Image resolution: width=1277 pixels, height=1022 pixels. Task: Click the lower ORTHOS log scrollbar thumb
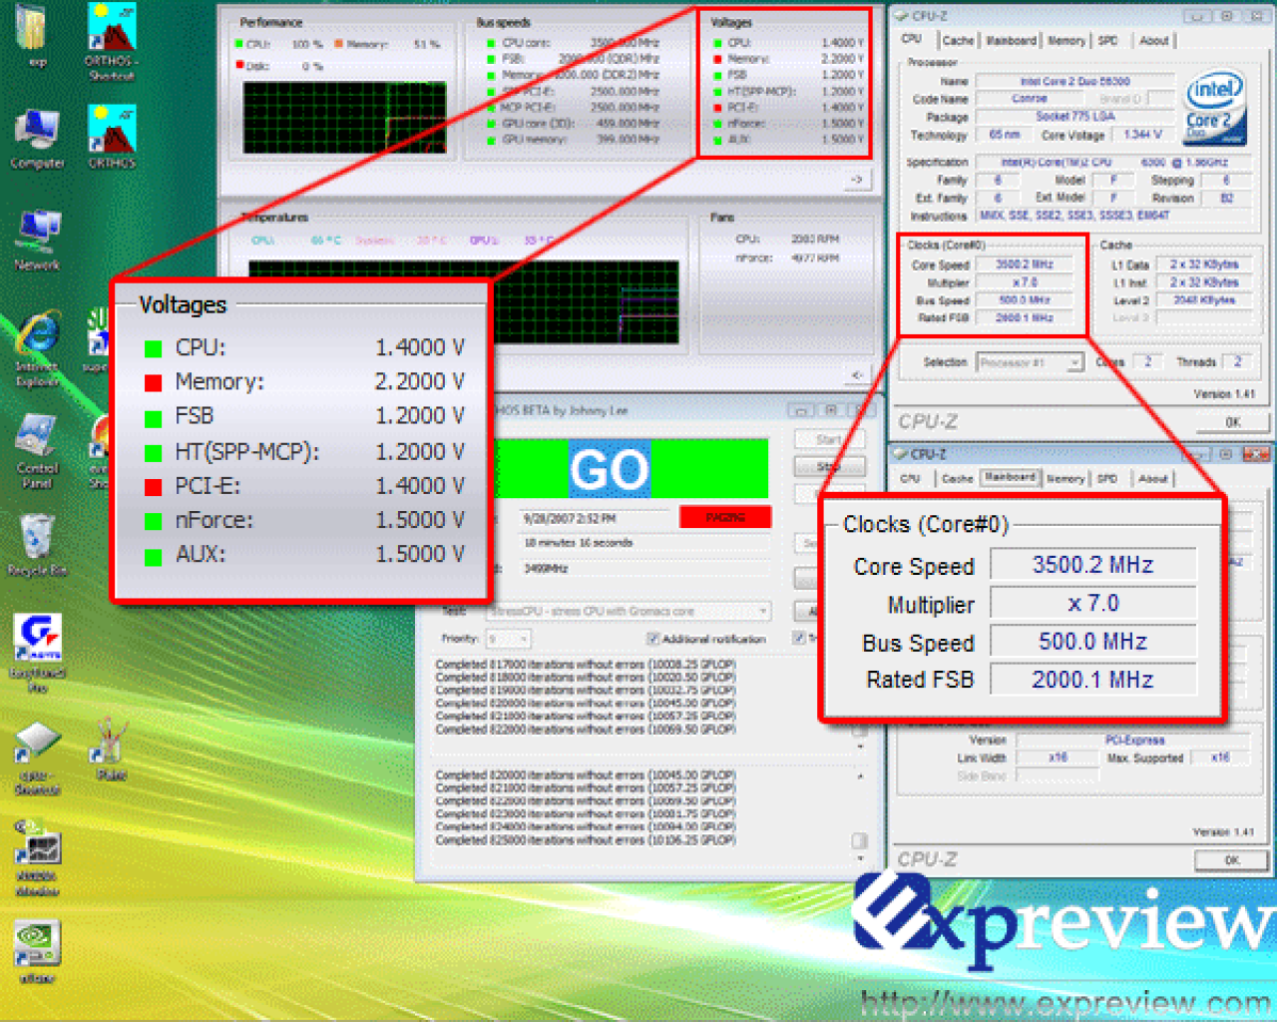pyautogui.click(x=860, y=839)
